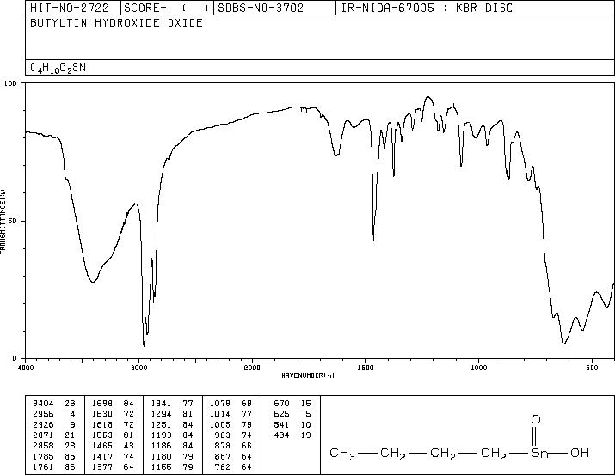The image size is (615, 475).
Task: Select the IR-NIDA-67005 : KBR DISC label
Action: tap(427, 8)
